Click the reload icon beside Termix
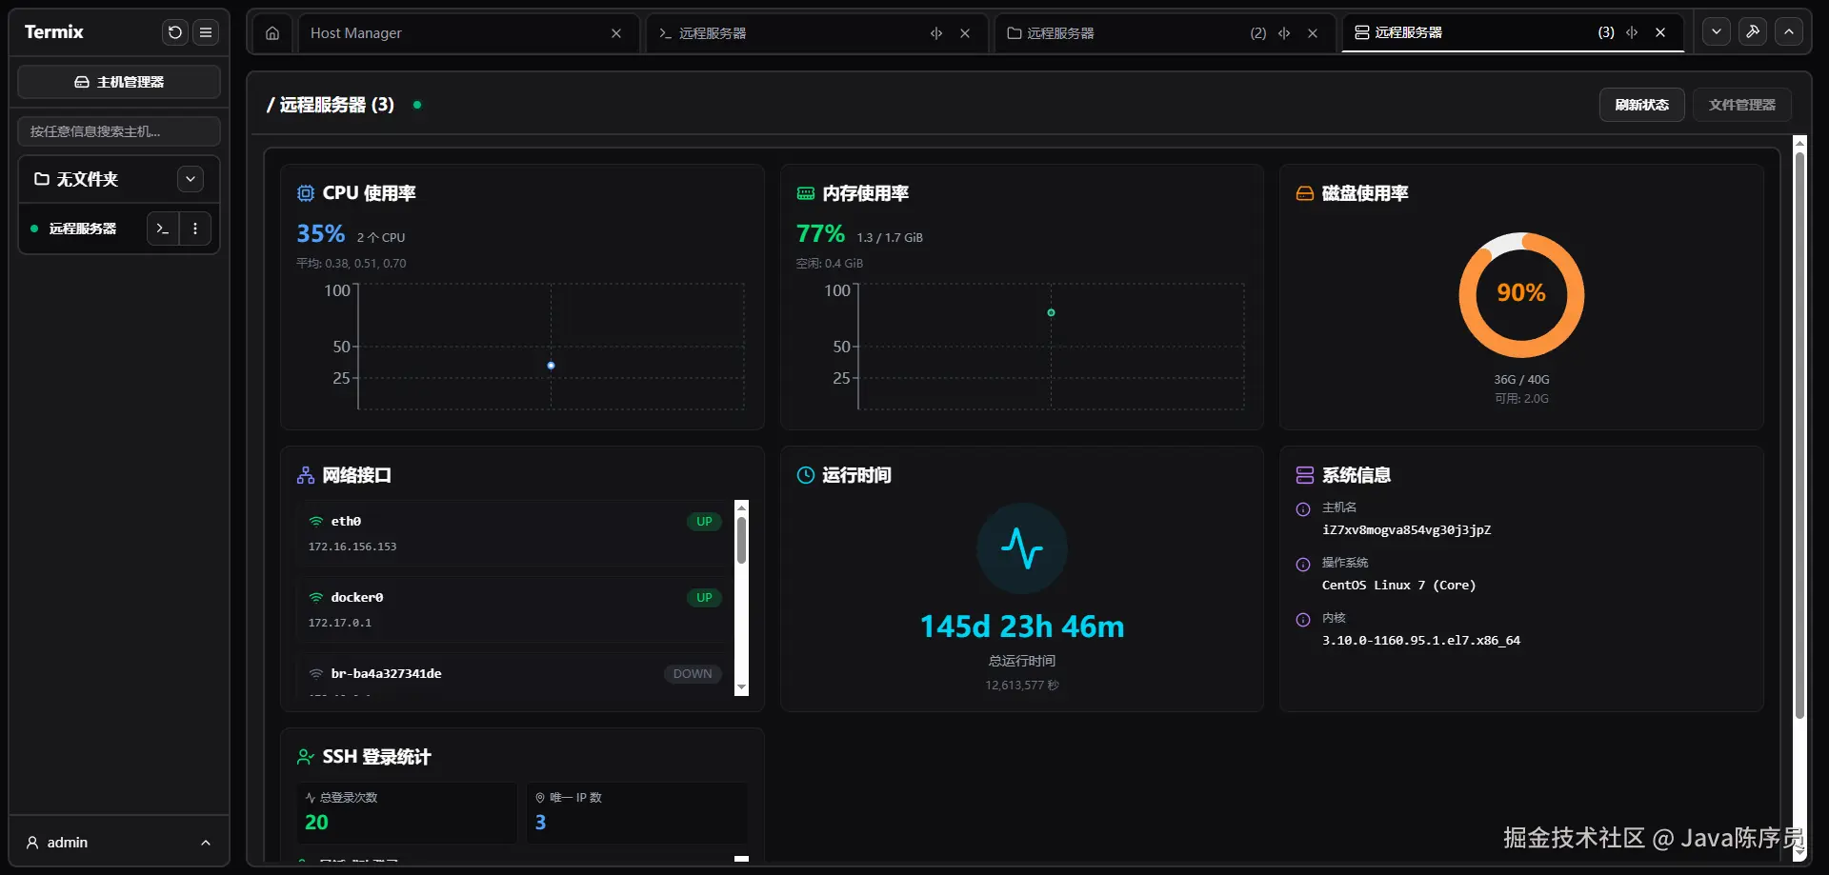 pos(175,32)
